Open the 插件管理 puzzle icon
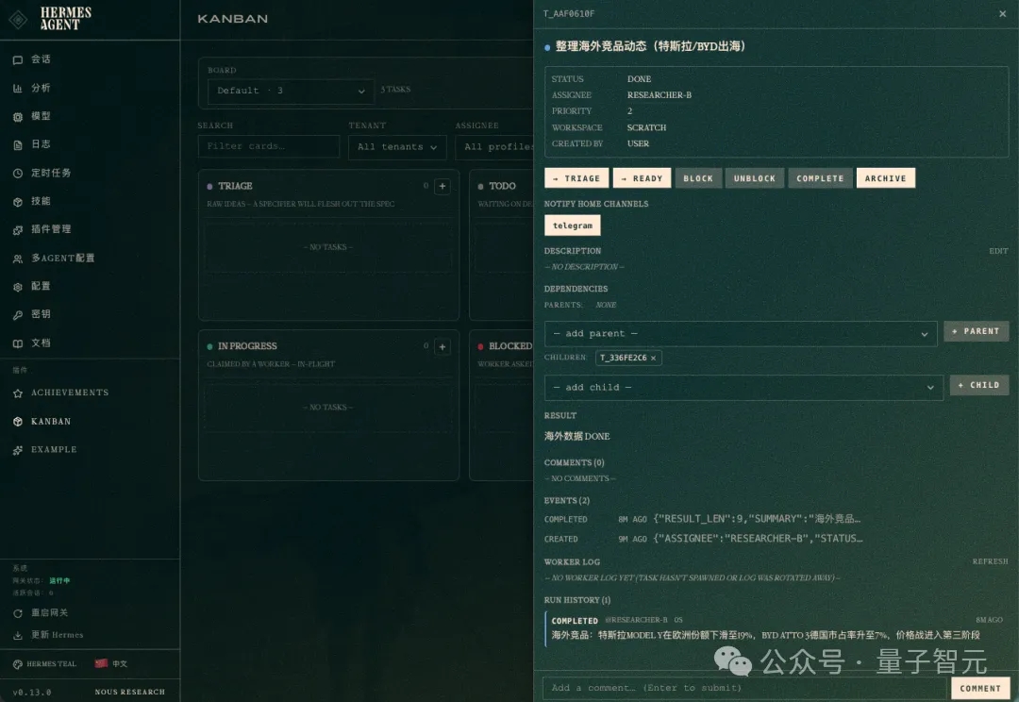This screenshot has width=1019, height=702. click(18, 230)
